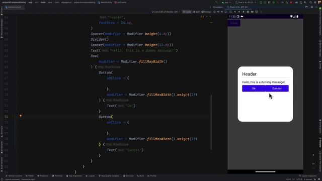The width and height of the screenshot is (322, 181).
Task: Tap the emulator home gesture bar
Action: (265, 172)
